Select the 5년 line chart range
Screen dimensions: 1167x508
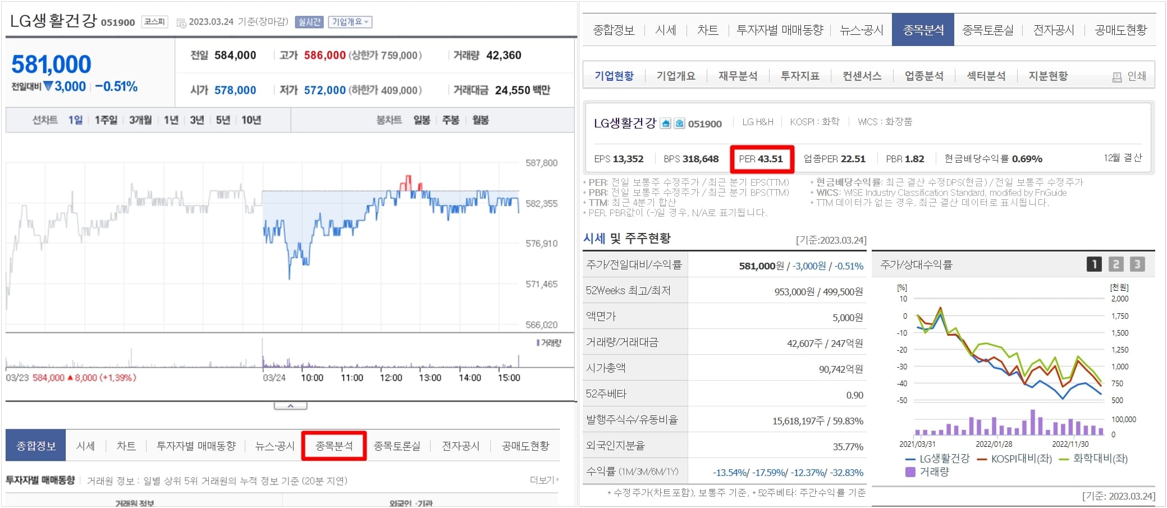tap(223, 120)
